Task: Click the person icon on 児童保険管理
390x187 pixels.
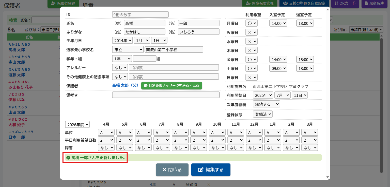Action: click(248, 3)
